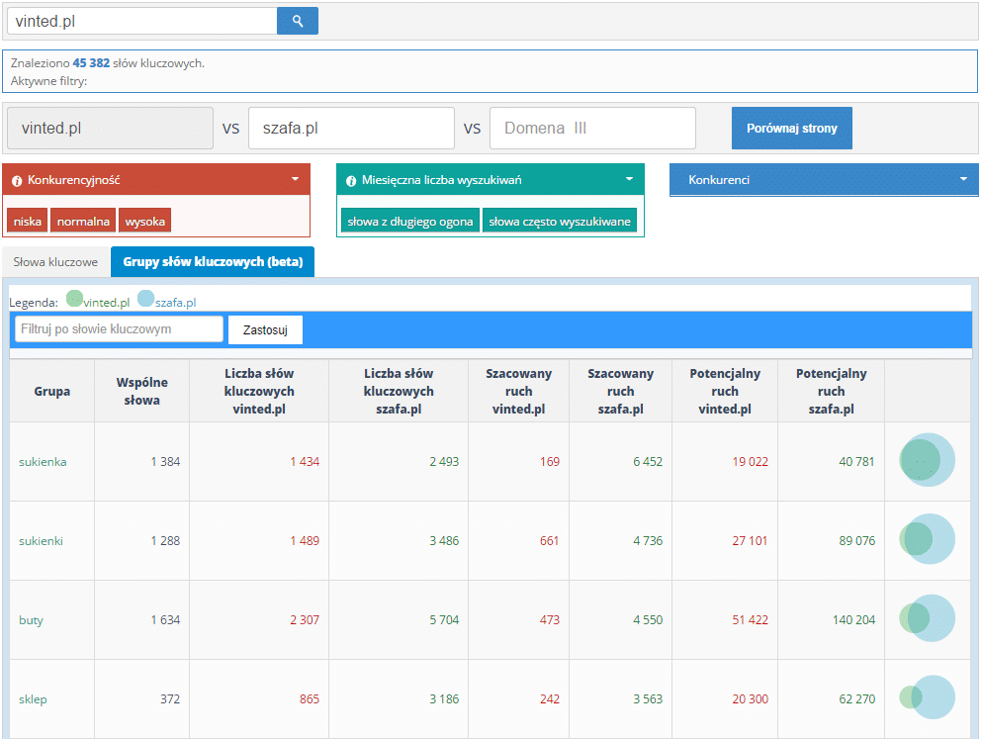Image resolution: width=982 pixels, height=739 pixels.
Task: Sort by Potencjalny ruch vinted.pl header
Action: click(725, 391)
